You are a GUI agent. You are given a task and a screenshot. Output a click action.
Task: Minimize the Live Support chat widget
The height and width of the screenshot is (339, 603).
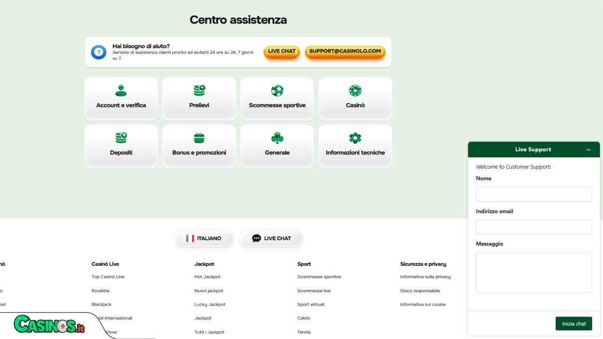tap(589, 149)
